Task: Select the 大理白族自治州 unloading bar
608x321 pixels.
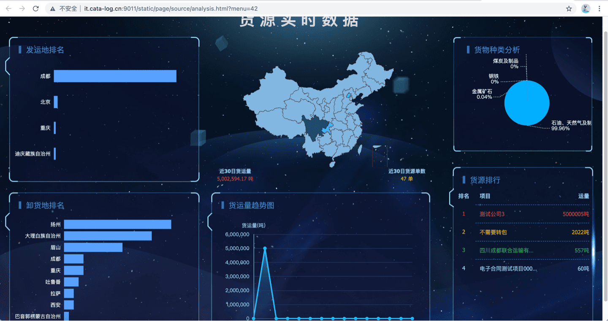Action: [x=108, y=236]
